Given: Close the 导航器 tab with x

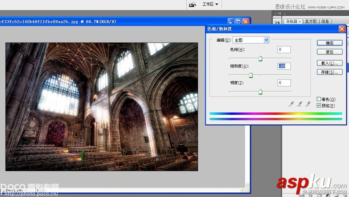Looking at the screenshot, I should [x=300, y=22].
